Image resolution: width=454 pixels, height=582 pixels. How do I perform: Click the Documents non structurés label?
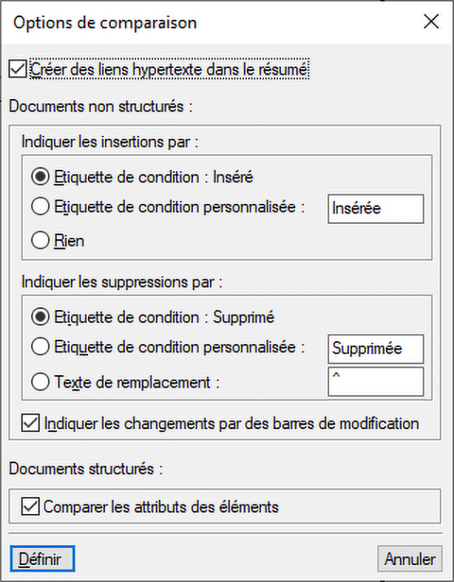coord(101,106)
